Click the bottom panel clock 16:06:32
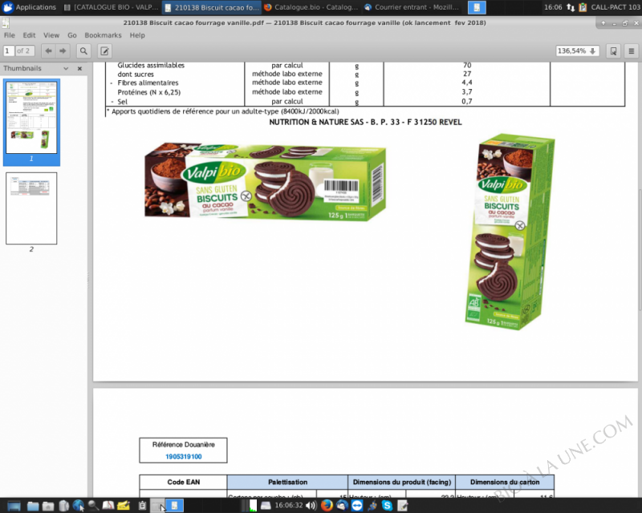This screenshot has height=513, width=642. [289, 506]
